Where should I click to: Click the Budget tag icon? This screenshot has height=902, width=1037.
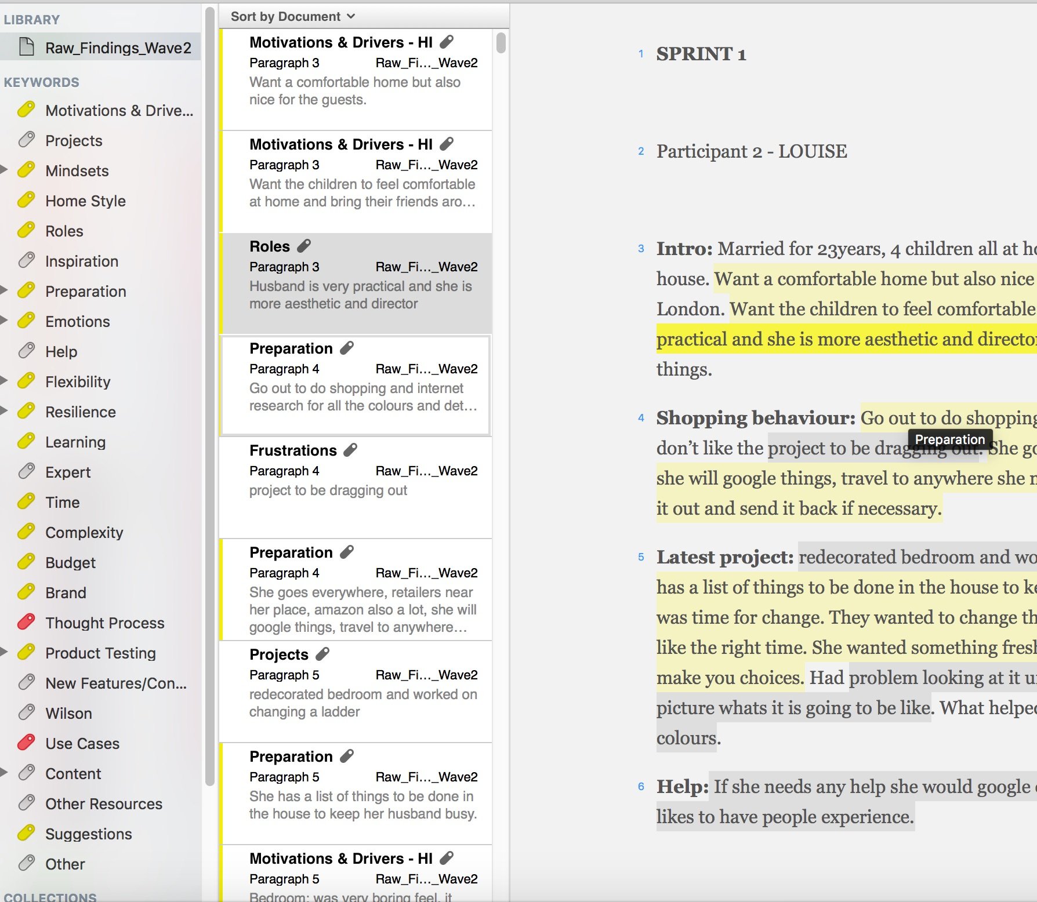click(26, 562)
